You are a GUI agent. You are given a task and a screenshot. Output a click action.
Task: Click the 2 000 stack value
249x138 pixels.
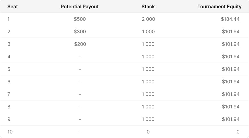pyautogui.click(x=148, y=19)
